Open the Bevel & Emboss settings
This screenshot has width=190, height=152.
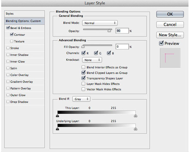tap(21, 28)
